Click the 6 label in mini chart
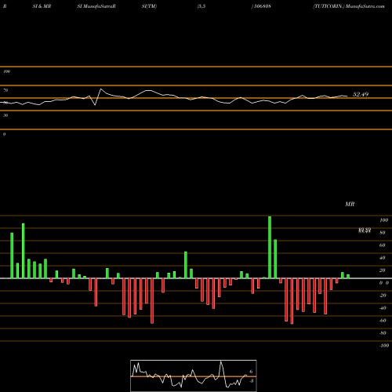 (x=251, y=372)
